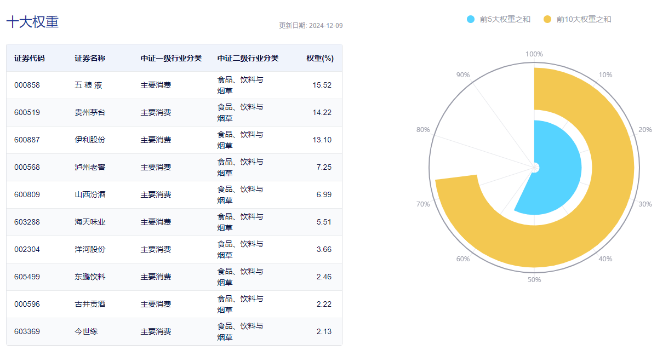Viewport: 657px width, 350px height.
Task: Select stock name 五 粮 液
Action: (88, 85)
